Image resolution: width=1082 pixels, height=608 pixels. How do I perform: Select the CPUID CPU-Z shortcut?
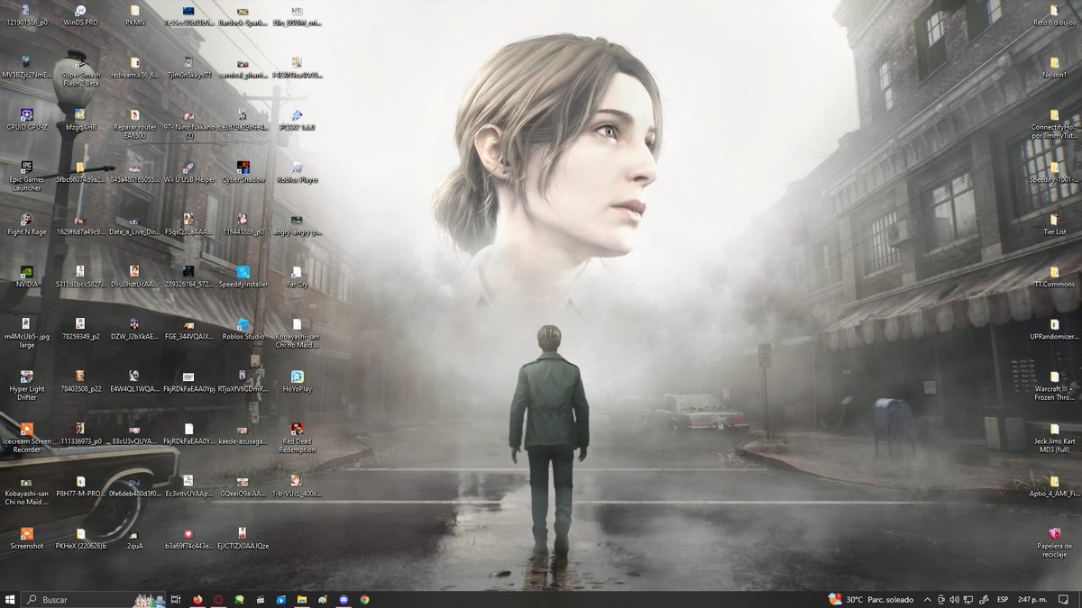[x=26, y=120]
